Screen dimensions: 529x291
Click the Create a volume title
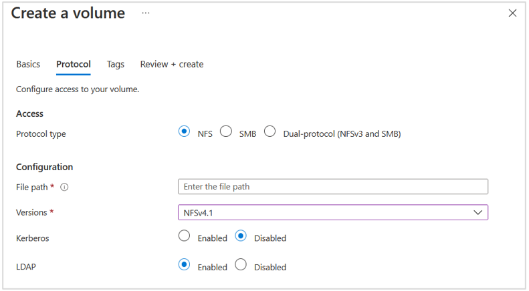click(x=68, y=13)
